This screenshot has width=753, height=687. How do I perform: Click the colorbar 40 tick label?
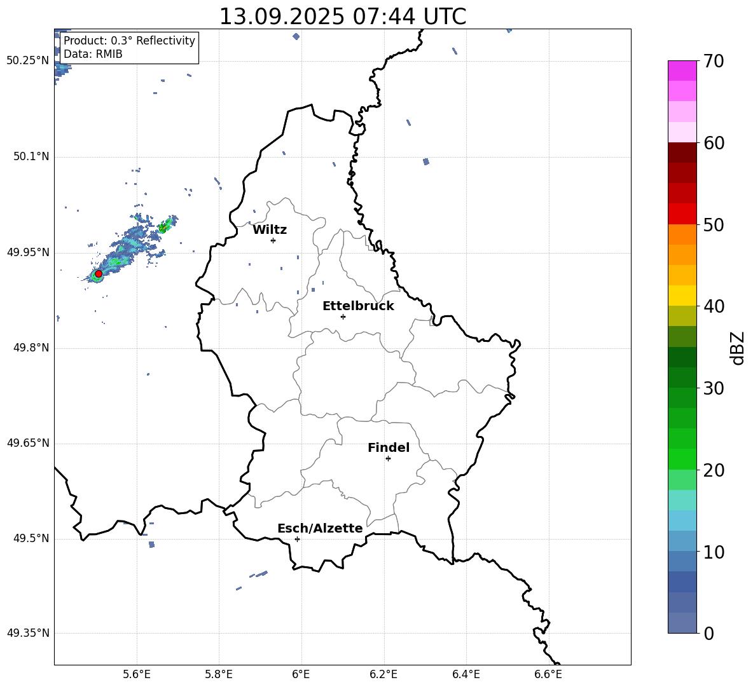pyautogui.click(x=714, y=306)
